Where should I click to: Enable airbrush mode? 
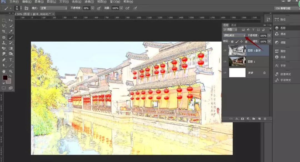click(x=127, y=8)
